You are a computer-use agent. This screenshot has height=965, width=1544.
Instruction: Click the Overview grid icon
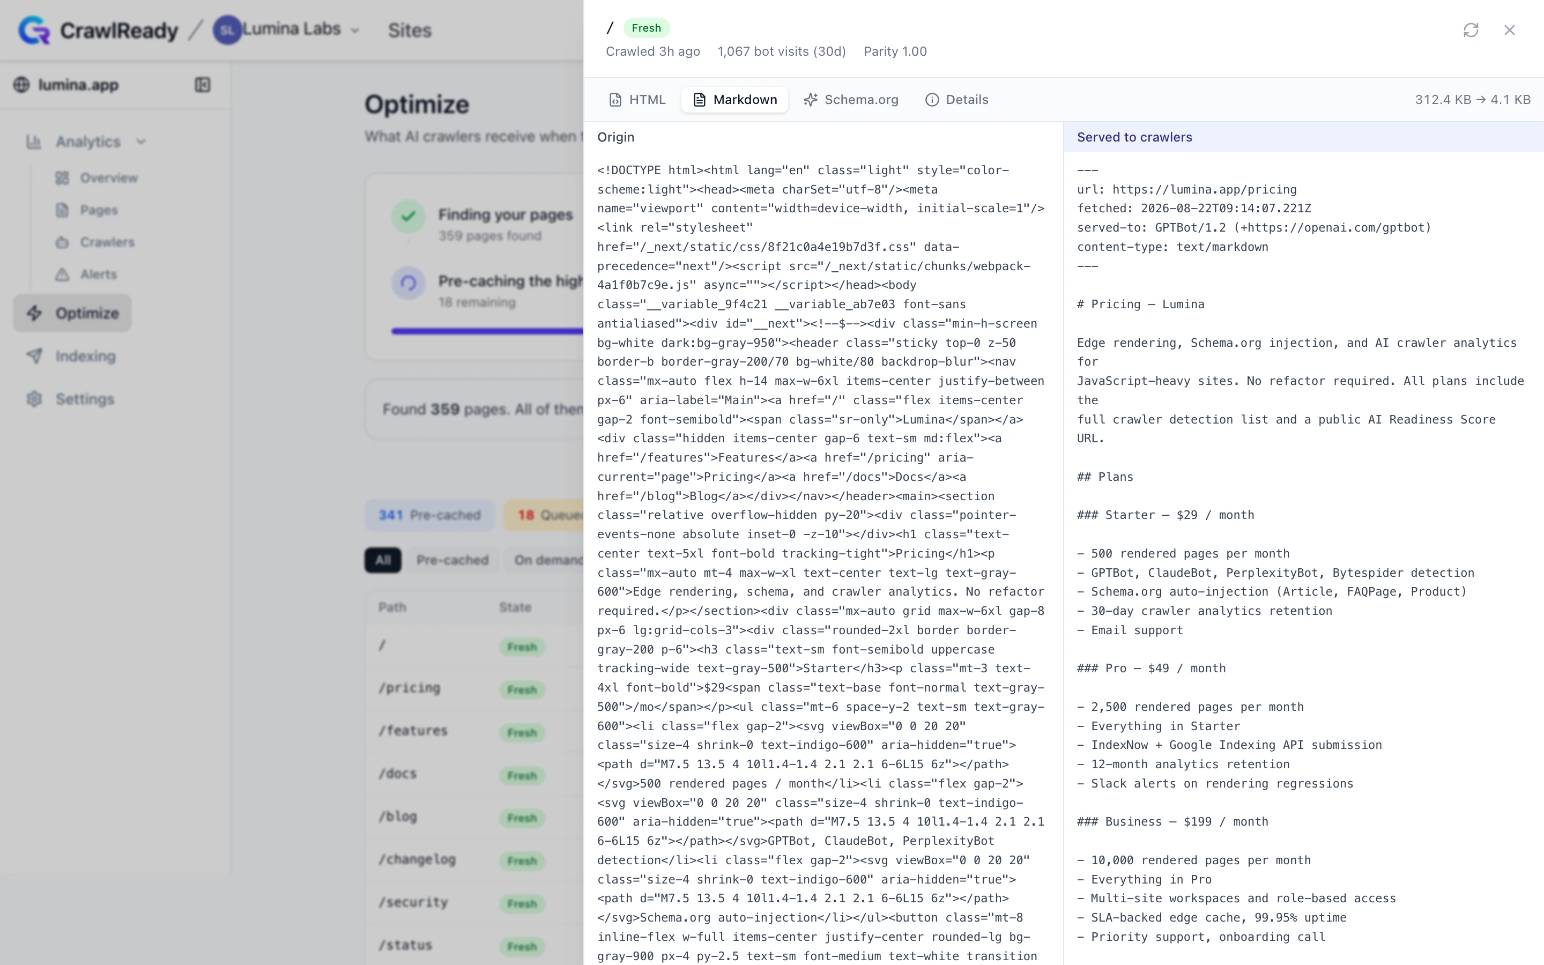point(62,178)
